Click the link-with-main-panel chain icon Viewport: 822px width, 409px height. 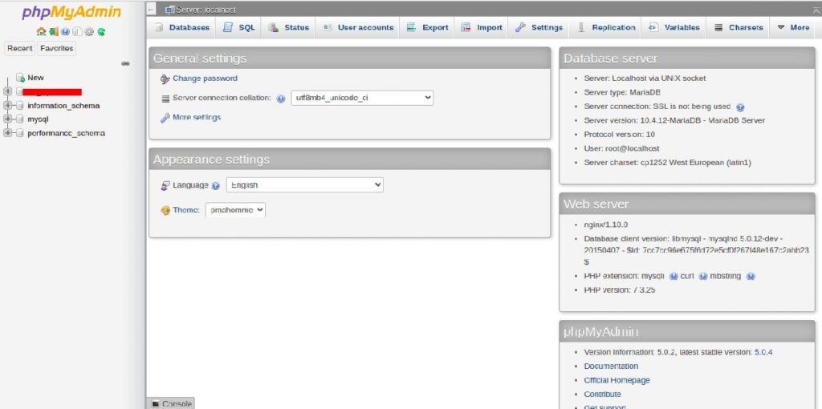point(125,63)
